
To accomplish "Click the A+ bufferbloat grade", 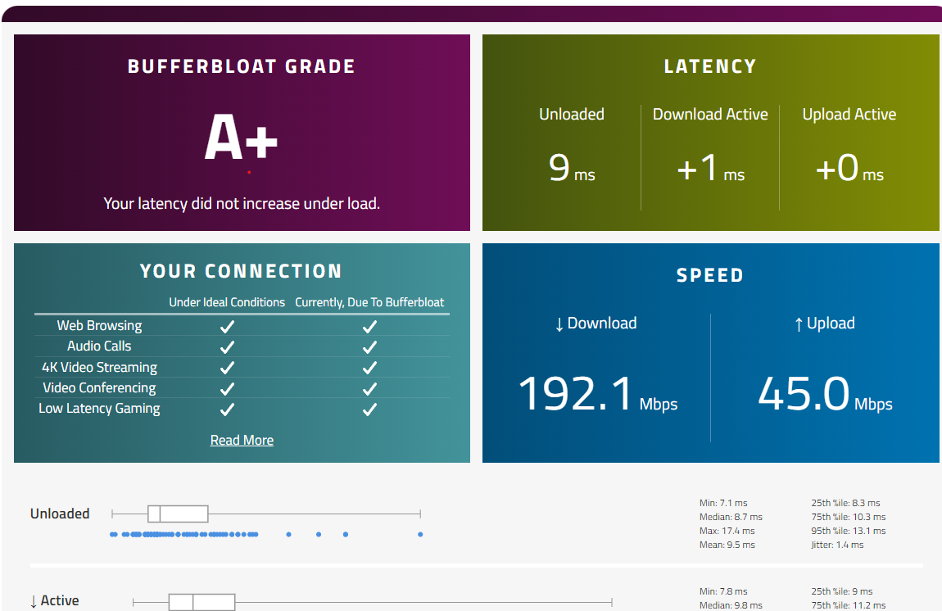I will [x=241, y=138].
